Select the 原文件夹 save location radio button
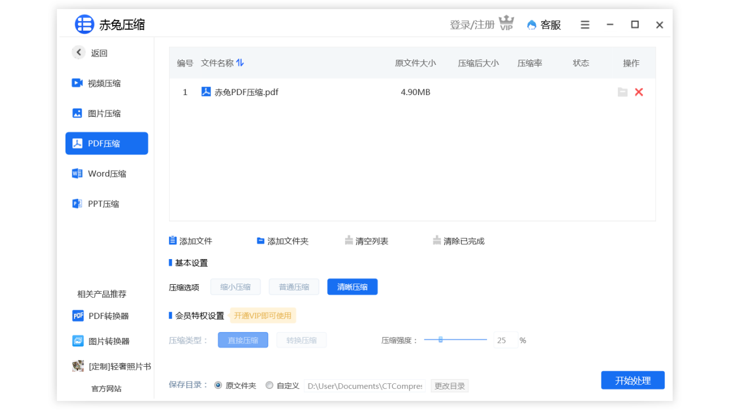The width and height of the screenshot is (729, 410). (218, 385)
